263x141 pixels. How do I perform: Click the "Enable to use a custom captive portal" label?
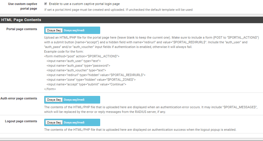pos(84,4)
